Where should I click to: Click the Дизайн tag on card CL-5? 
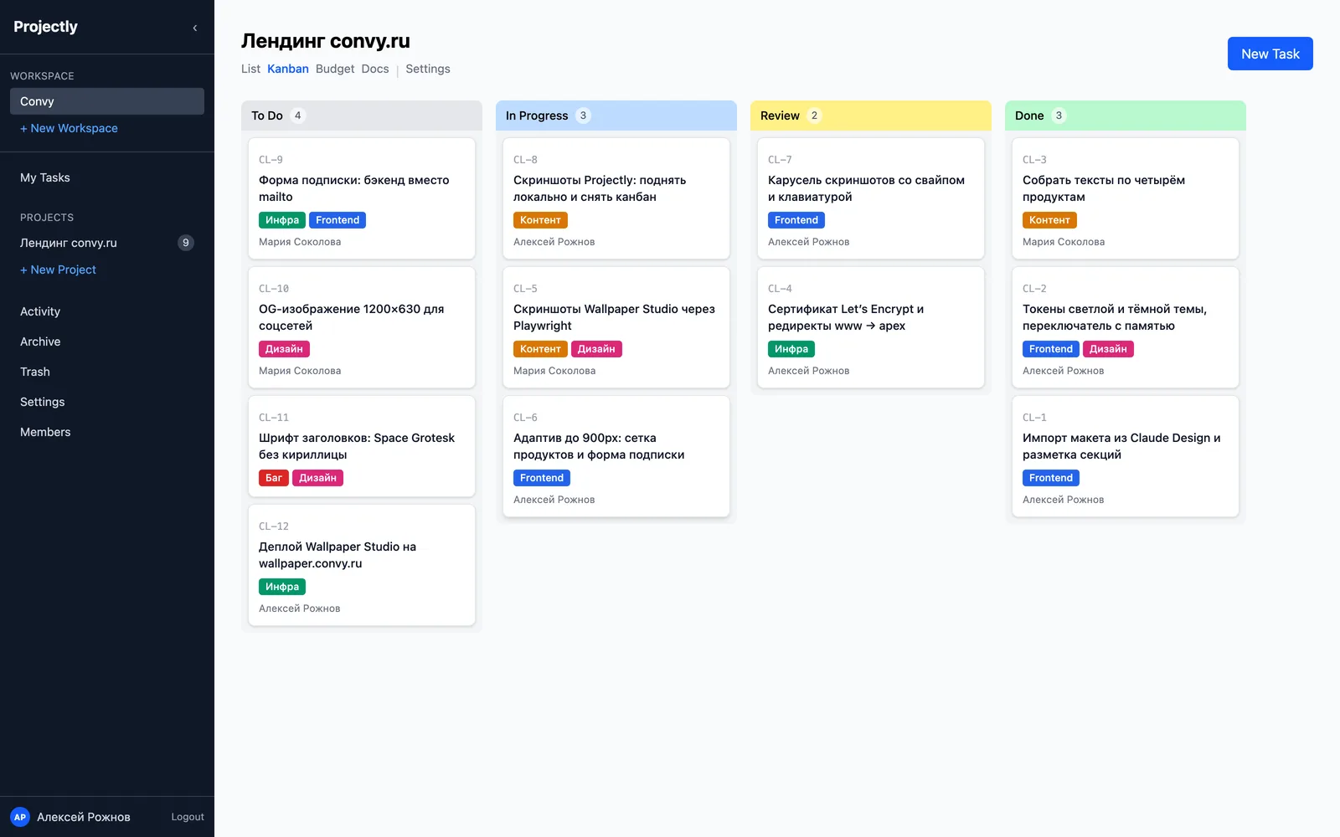tap(596, 349)
